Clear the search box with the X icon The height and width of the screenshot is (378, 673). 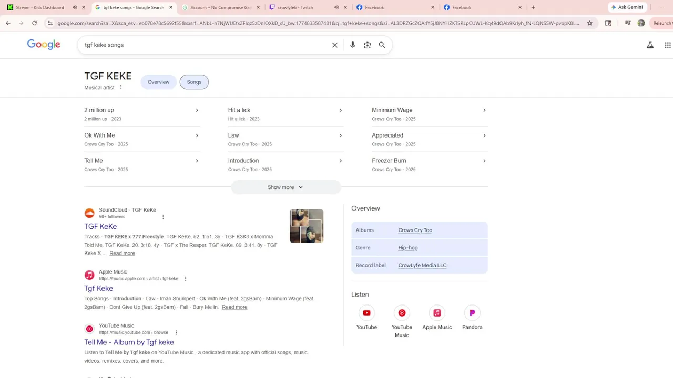pos(335,45)
